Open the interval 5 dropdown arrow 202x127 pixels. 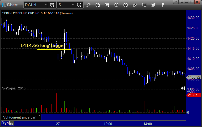pos(73,5)
